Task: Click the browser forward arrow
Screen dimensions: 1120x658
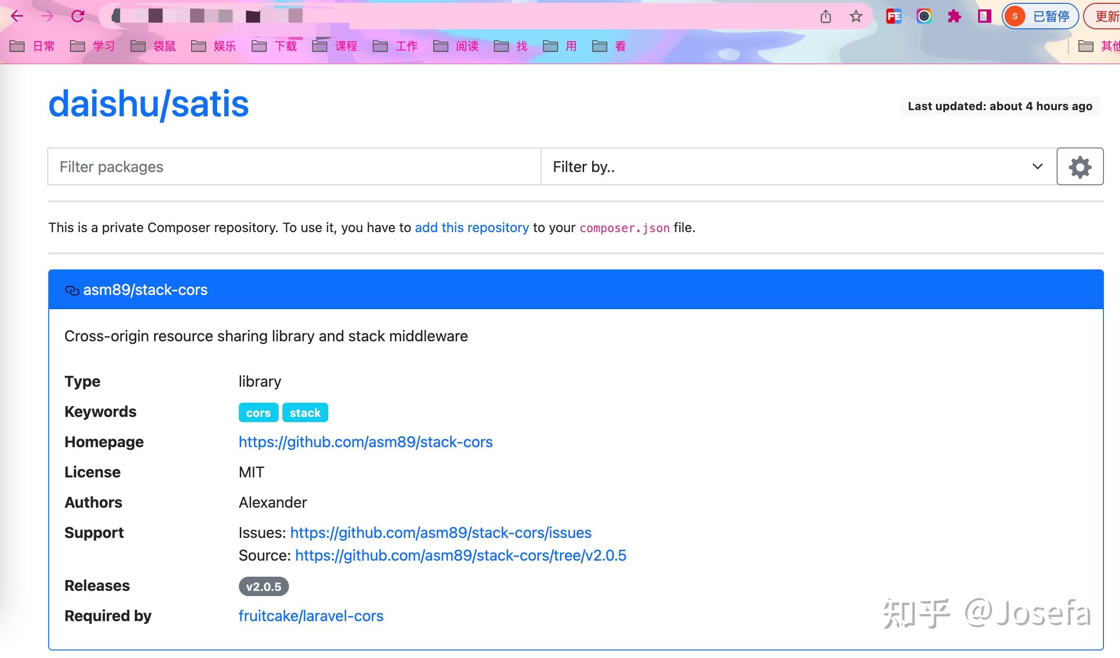Action: tap(47, 17)
